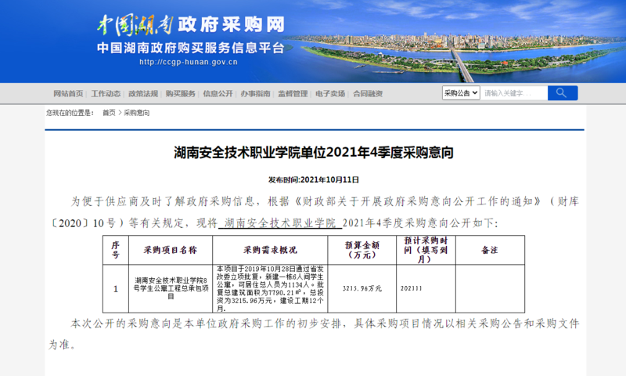Focus the keyword search input field

(x=514, y=93)
